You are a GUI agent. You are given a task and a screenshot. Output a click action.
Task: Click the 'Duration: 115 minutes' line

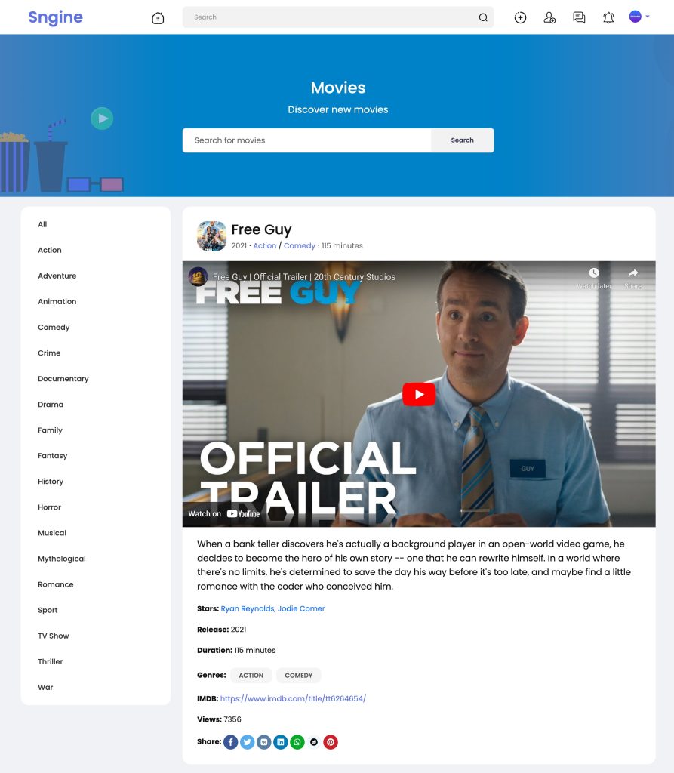pos(236,650)
